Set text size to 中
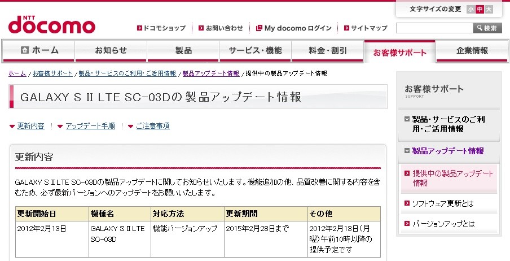Image resolution: width=510 pixels, height=261 pixels. 480,10
